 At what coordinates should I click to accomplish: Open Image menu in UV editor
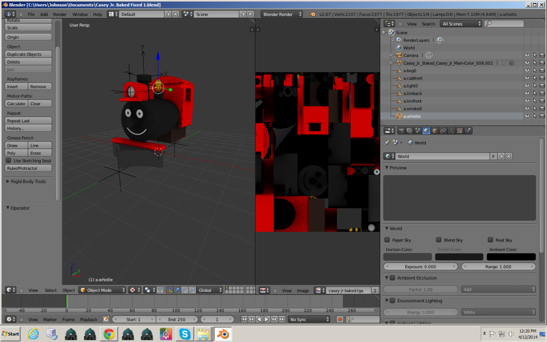point(303,290)
